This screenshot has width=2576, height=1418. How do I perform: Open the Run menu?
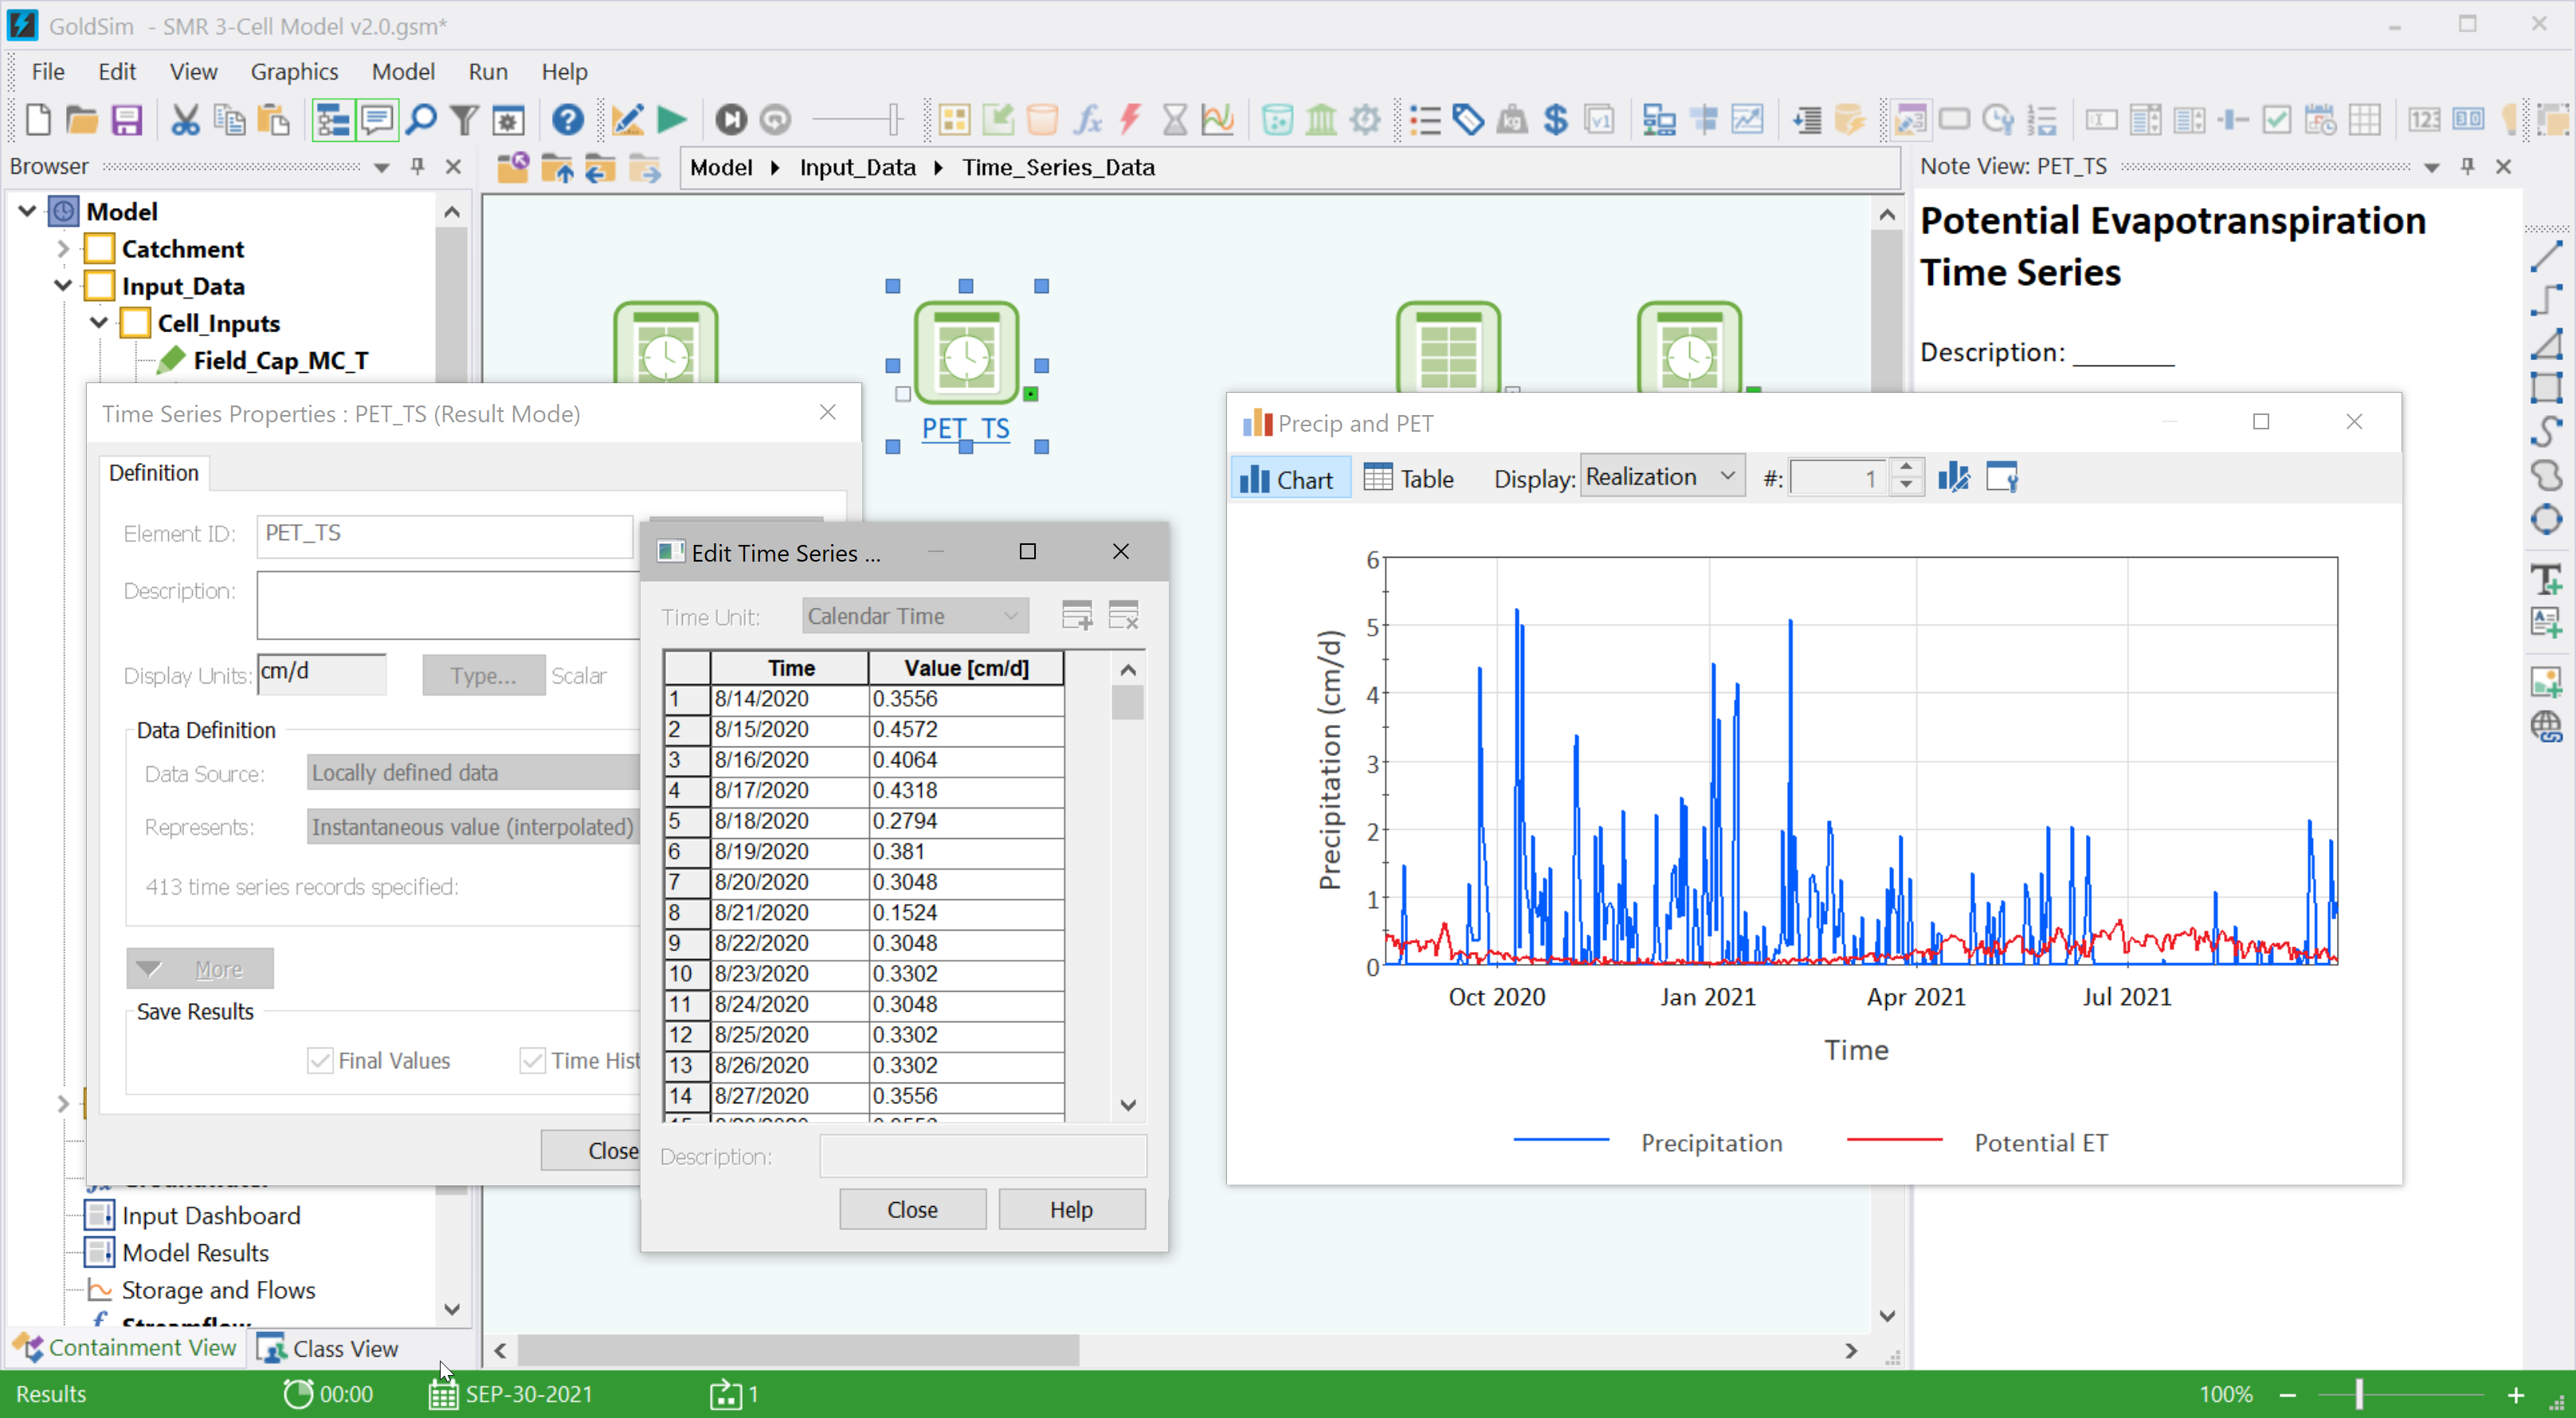488,72
